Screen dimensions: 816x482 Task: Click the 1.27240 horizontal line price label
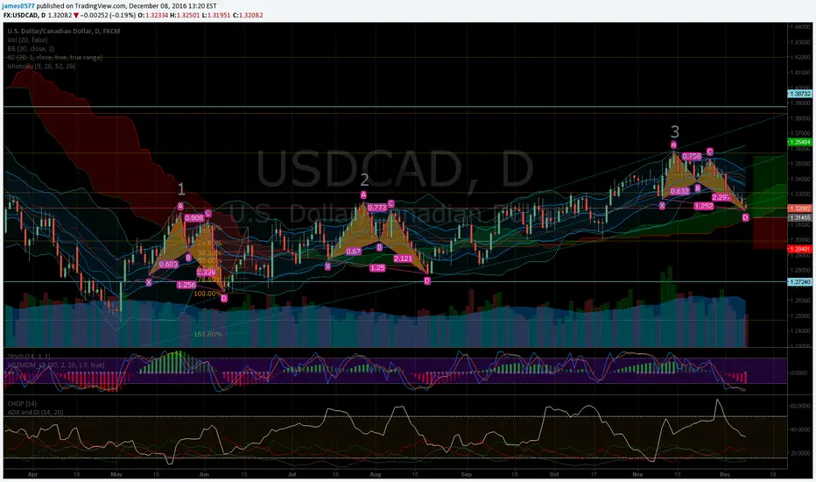coord(800,282)
